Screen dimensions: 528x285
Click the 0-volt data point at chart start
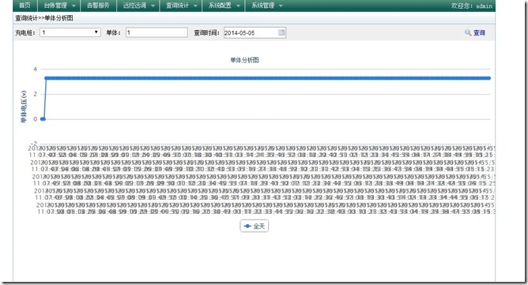[x=43, y=118]
